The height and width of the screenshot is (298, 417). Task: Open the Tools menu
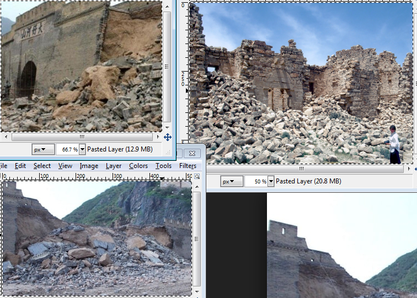pos(163,166)
